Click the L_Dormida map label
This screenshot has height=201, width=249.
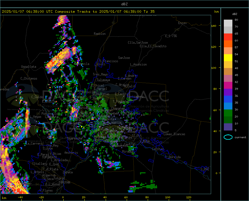coord(173,157)
